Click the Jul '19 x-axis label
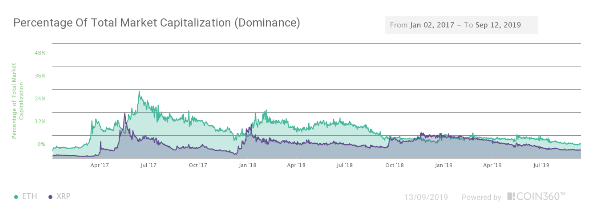The width and height of the screenshot is (602, 212). pyautogui.click(x=541, y=165)
